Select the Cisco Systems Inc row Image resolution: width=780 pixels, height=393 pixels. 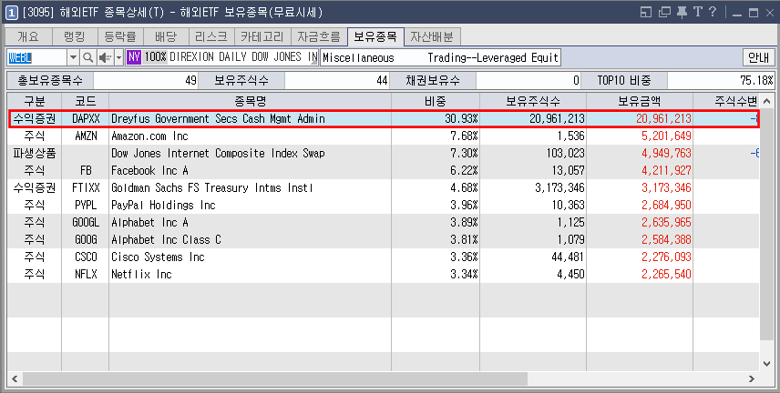[x=384, y=257]
